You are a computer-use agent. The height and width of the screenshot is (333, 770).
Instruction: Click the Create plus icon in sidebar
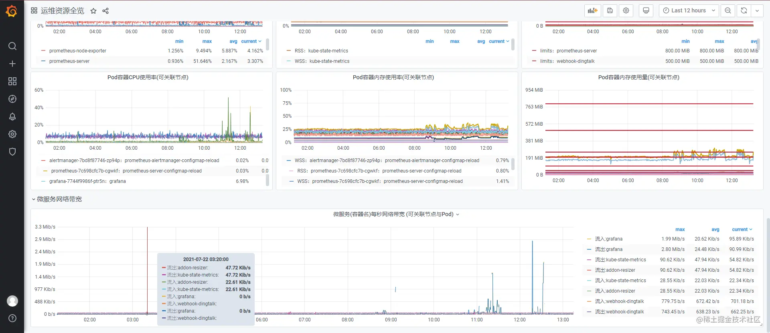coord(12,64)
